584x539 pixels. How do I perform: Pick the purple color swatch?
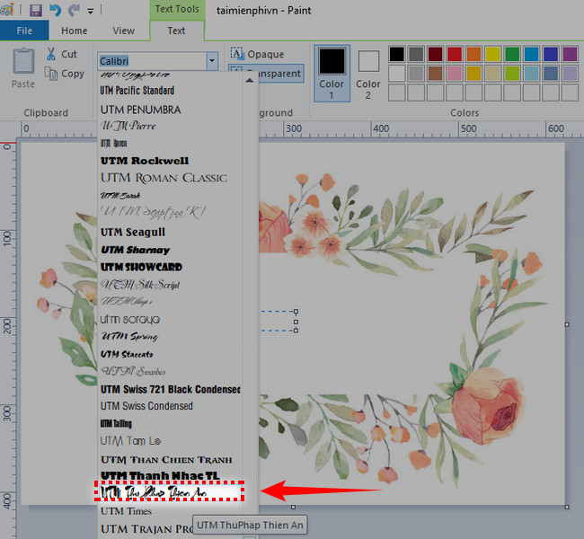coord(570,54)
